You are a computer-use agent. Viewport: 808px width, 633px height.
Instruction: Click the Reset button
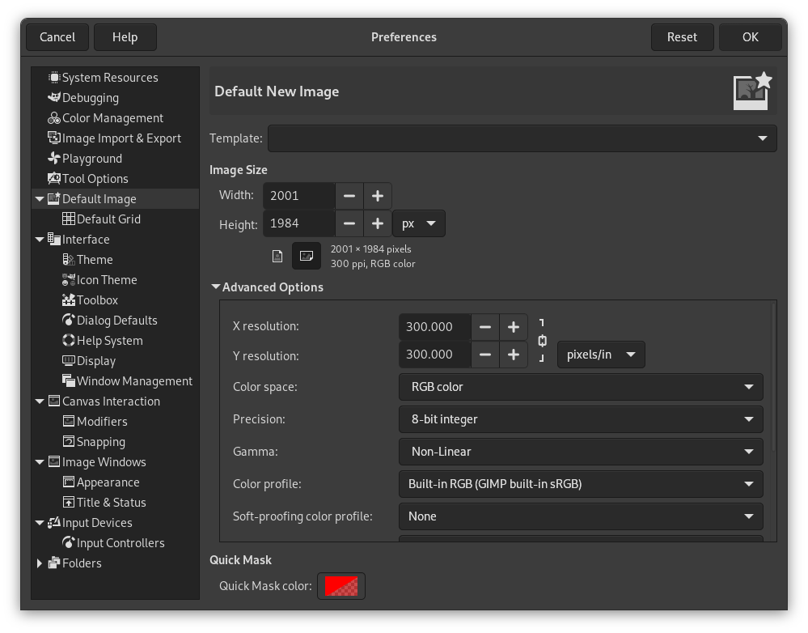click(x=682, y=36)
